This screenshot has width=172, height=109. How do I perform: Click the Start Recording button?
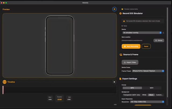tap(131, 46)
